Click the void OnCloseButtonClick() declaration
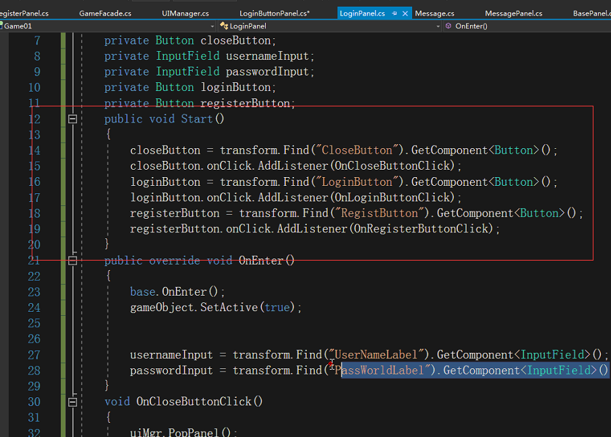 point(183,401)
